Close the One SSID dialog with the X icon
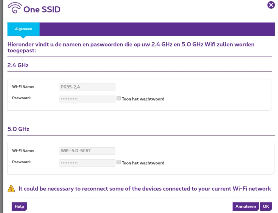Viewport: 278px width, 213px height. (x=271, y=5)
